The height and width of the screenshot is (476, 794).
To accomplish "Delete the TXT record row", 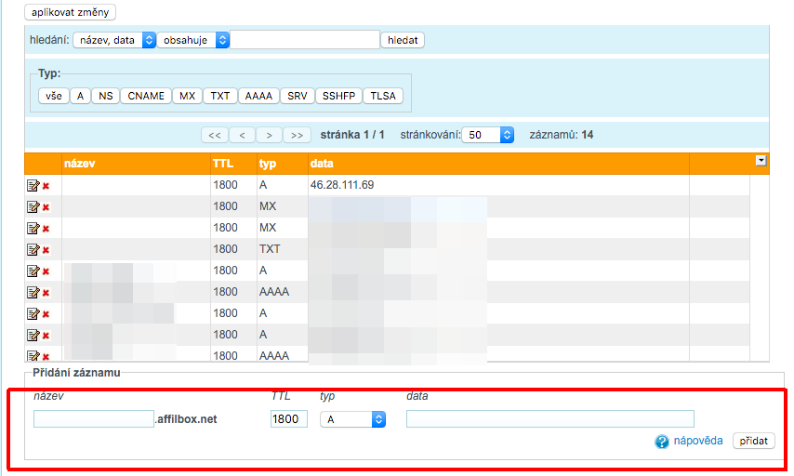I will click(x=46, y=250).
